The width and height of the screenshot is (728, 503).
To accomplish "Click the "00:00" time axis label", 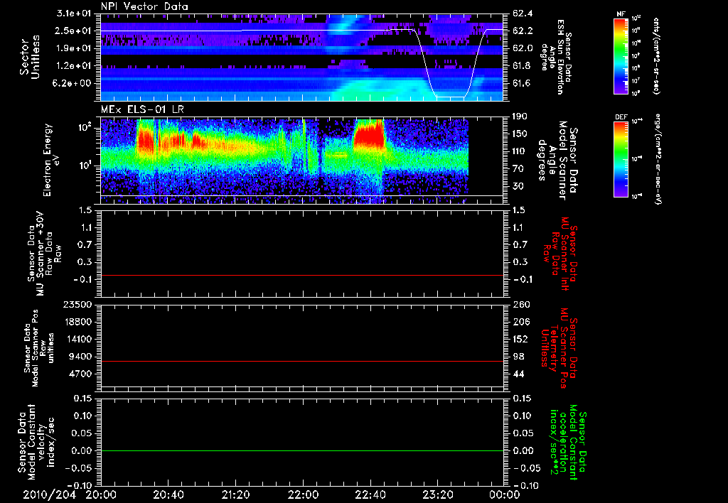I will click(x=504, y=495).
